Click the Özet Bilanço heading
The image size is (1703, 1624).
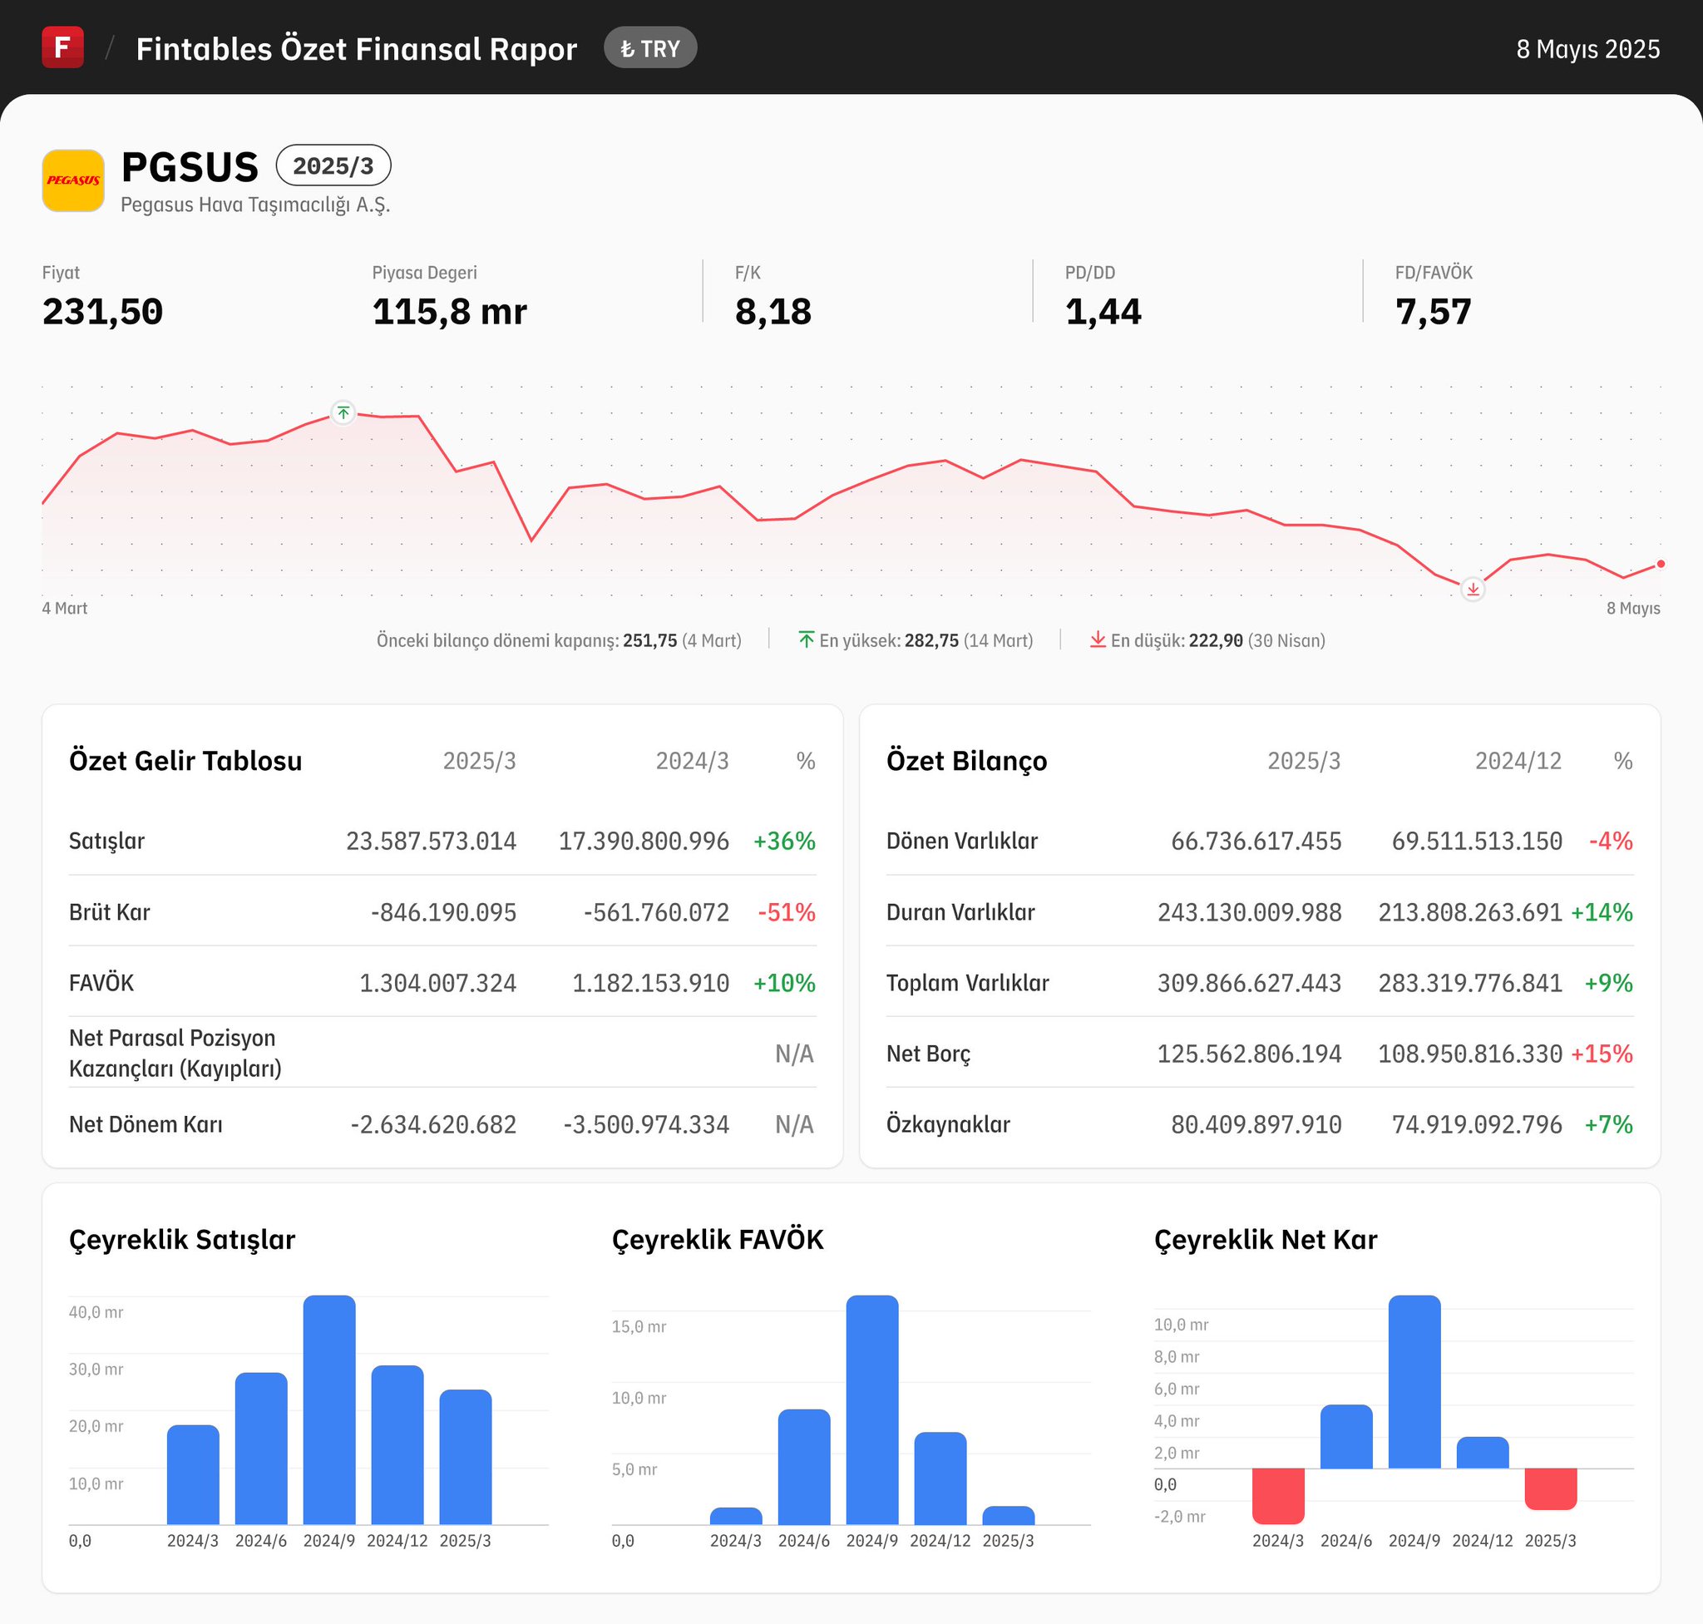click(x=966, y=760)
